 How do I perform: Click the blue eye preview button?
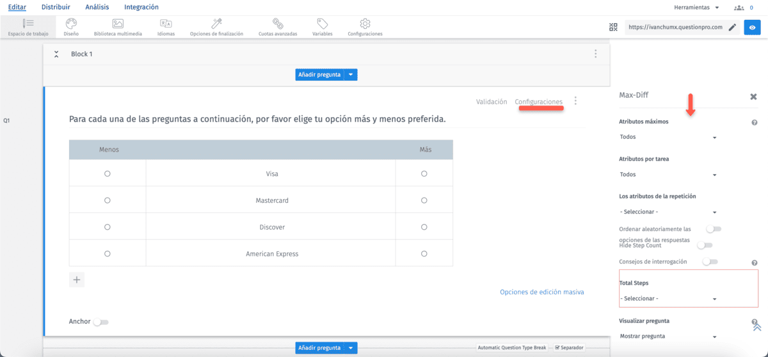[752, 28]
